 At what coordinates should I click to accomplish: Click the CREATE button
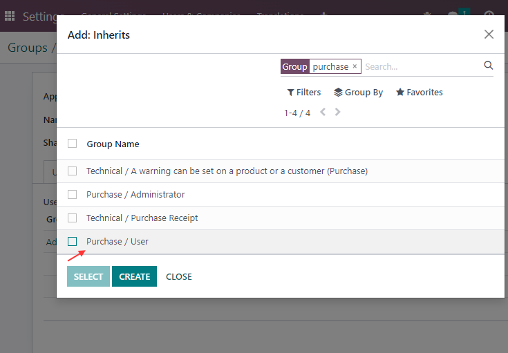point(135,276)
